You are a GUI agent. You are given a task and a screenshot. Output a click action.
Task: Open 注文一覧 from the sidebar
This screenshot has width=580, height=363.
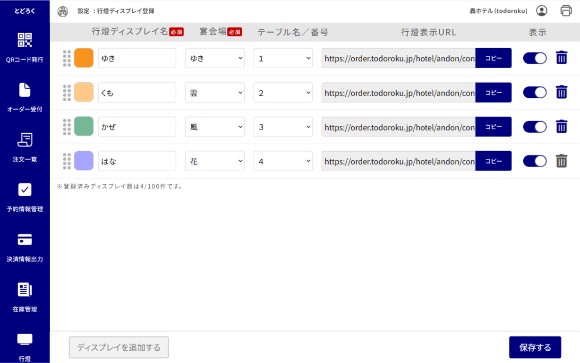click(25, 147)
